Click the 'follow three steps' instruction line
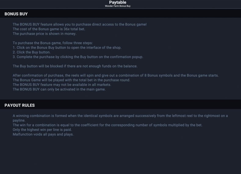Viewport: 241px width, 174px height. pyautogui.click(x=53, y=43)
